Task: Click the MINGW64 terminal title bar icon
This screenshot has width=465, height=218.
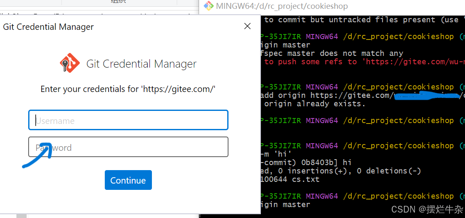Action: [x=209, y=6]
